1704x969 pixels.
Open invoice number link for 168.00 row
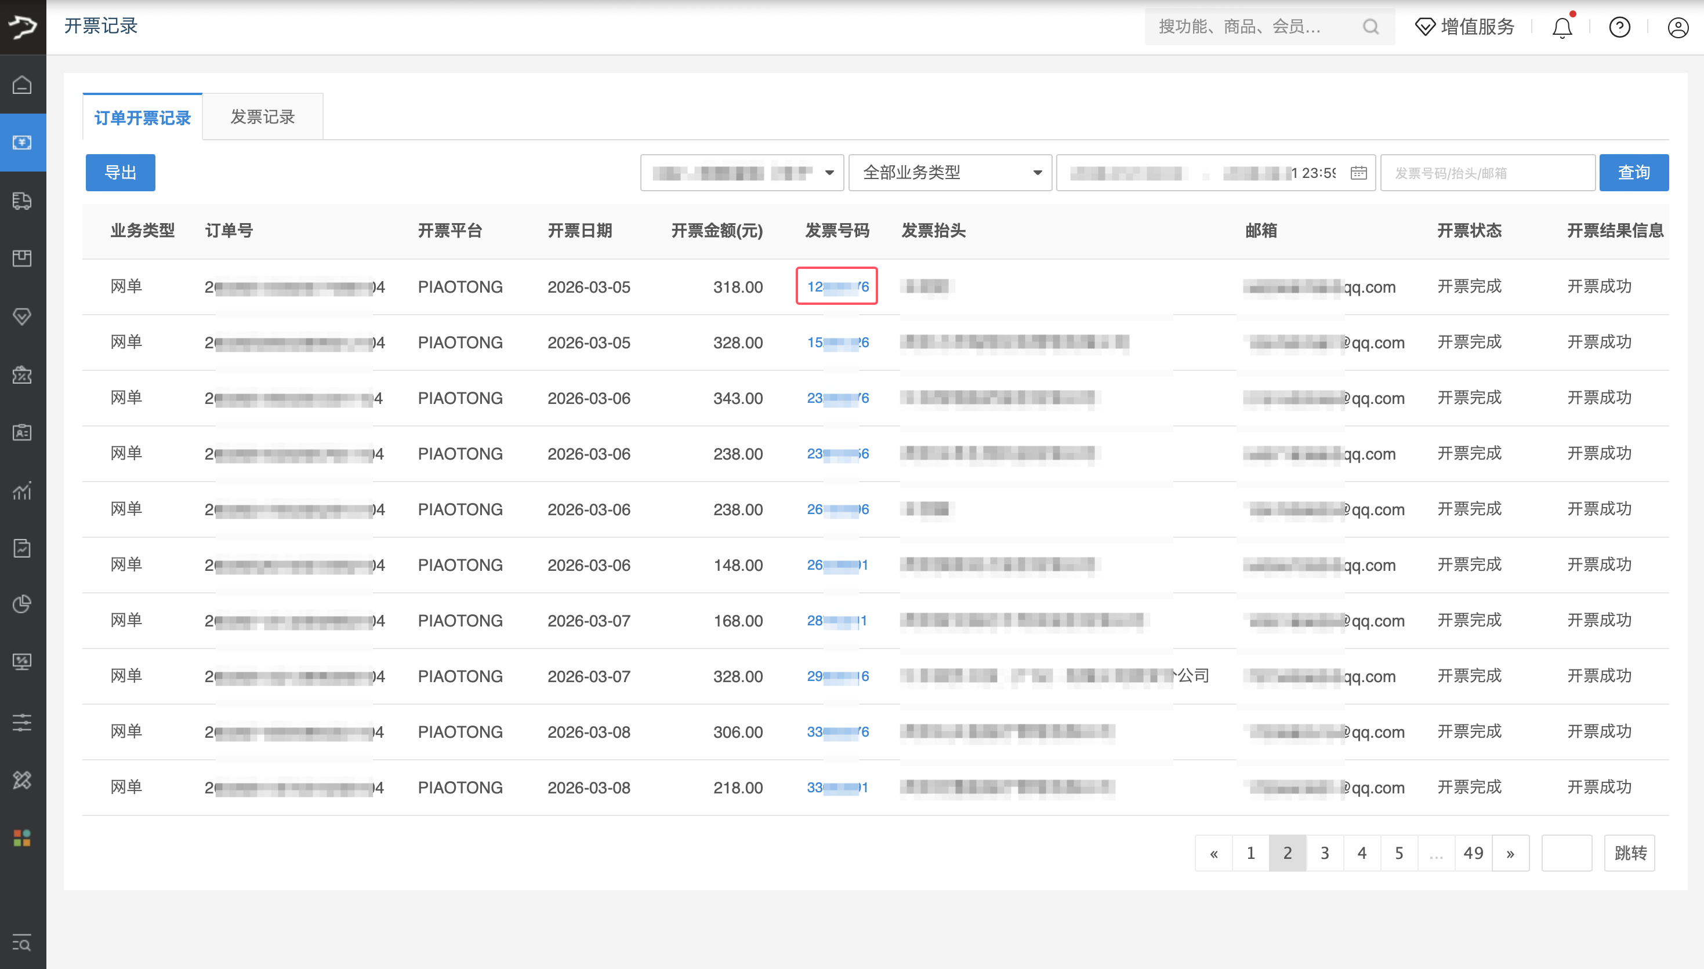(837, 621)
